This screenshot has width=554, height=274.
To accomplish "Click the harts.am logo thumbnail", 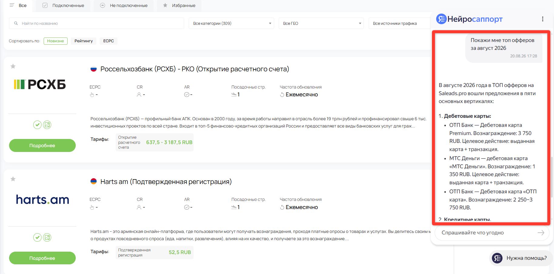I will [42, 199].
